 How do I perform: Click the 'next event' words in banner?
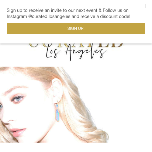tap(87, 10)
